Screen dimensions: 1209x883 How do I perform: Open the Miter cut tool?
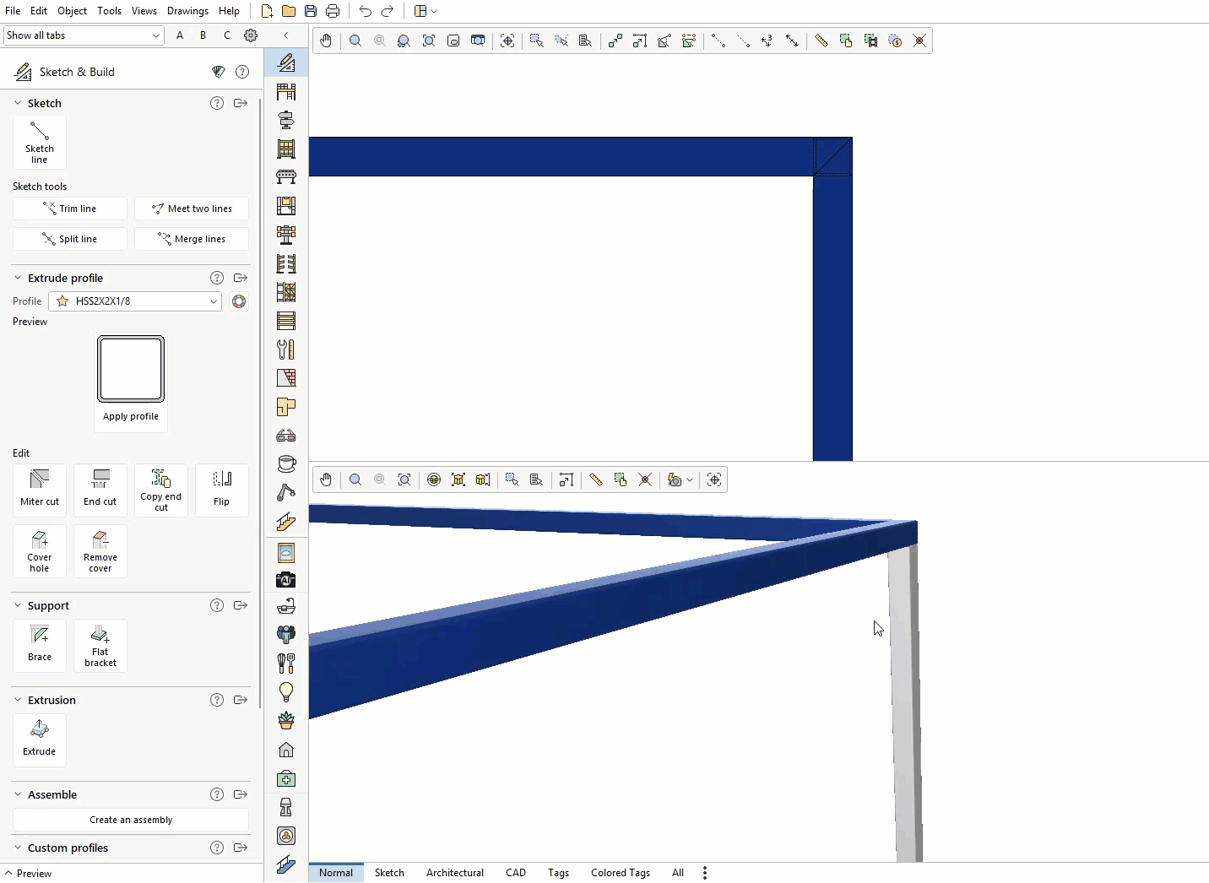(x=40, y=490)
